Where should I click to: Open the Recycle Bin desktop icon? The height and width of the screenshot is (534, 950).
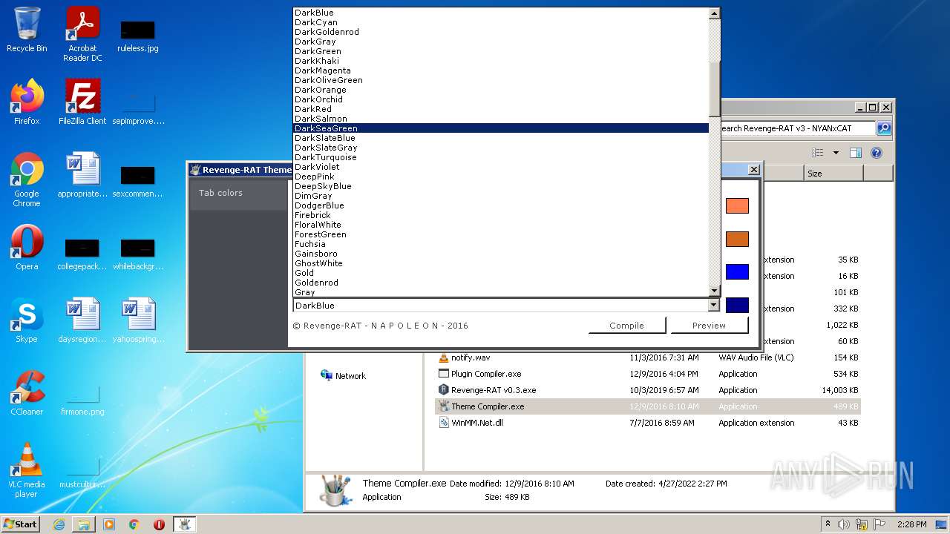coord(27,30)
